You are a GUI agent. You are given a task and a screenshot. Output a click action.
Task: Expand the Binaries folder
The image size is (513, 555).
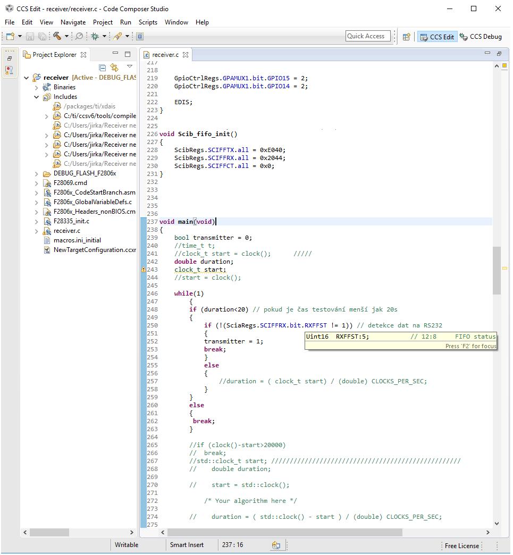(36, 87)
